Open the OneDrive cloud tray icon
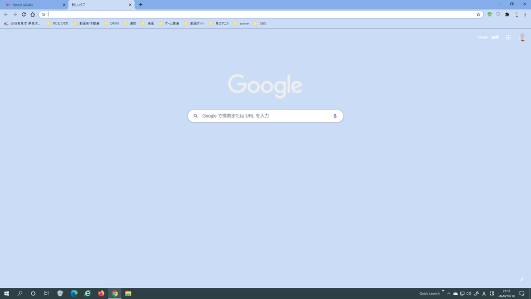The height and width of the screenshot is (299, 531). (456, 294)
